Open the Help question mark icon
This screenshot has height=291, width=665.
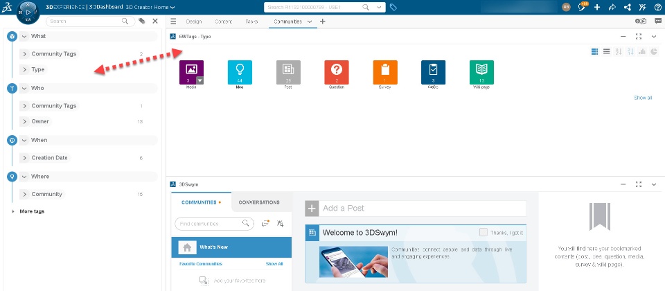[658, 7]
